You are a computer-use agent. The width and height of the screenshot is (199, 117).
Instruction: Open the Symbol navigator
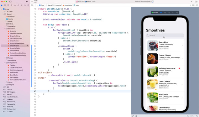pyautogui.click(x=8, y=5)
